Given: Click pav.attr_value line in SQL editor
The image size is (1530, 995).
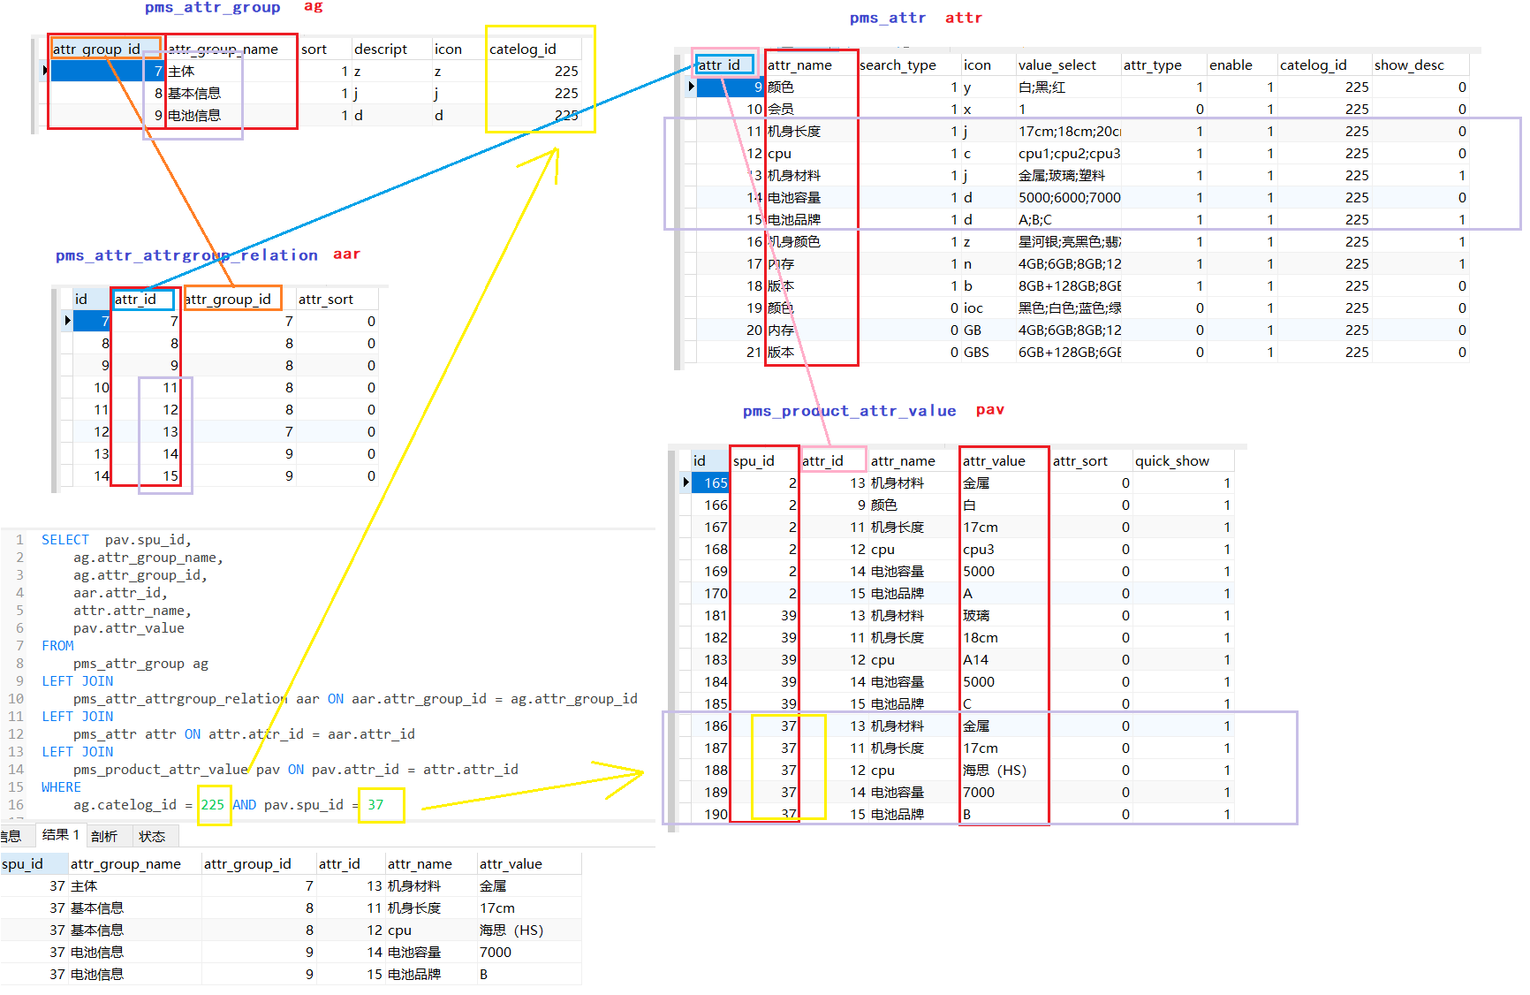Looking at the screenshot, I should 129,627.
